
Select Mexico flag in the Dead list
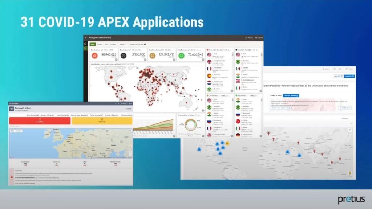[238, 69]
